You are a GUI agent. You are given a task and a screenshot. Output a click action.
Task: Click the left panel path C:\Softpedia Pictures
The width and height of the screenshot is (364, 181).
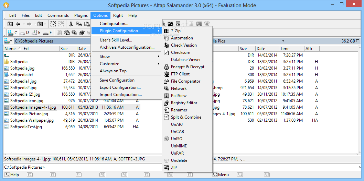34,41
